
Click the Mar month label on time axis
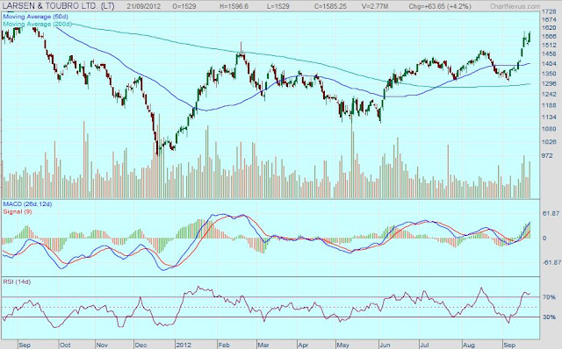[263, 345]
